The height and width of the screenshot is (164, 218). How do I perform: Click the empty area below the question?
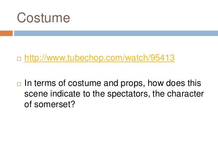click(109, 135)
